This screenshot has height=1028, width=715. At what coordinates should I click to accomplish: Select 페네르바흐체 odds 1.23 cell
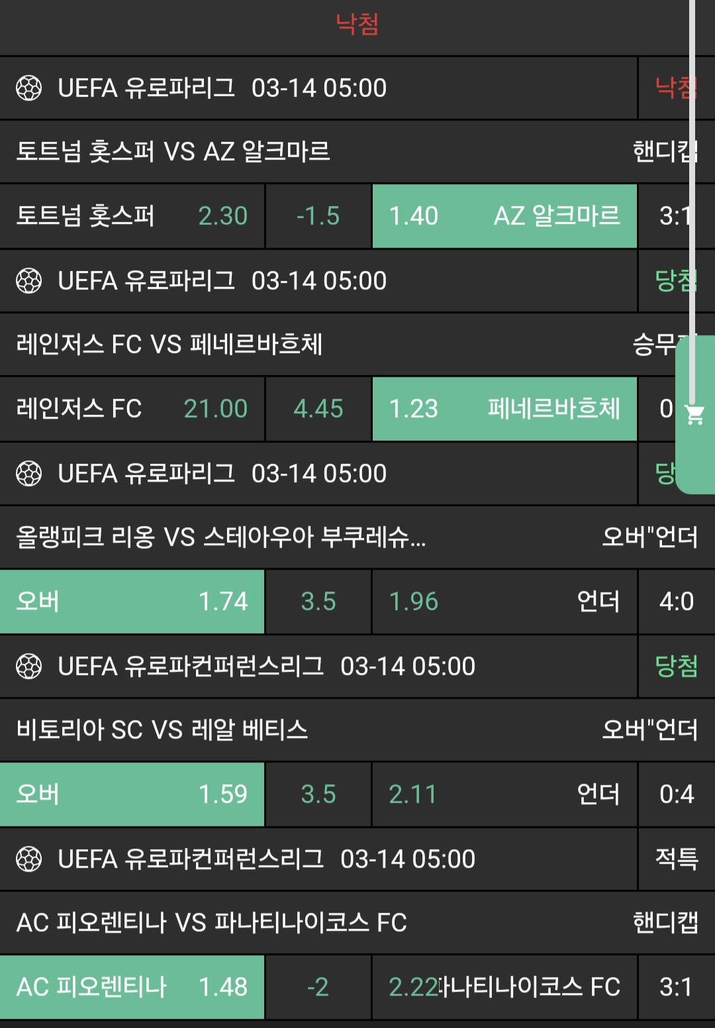pyautogui.click(x=504, y=409)
